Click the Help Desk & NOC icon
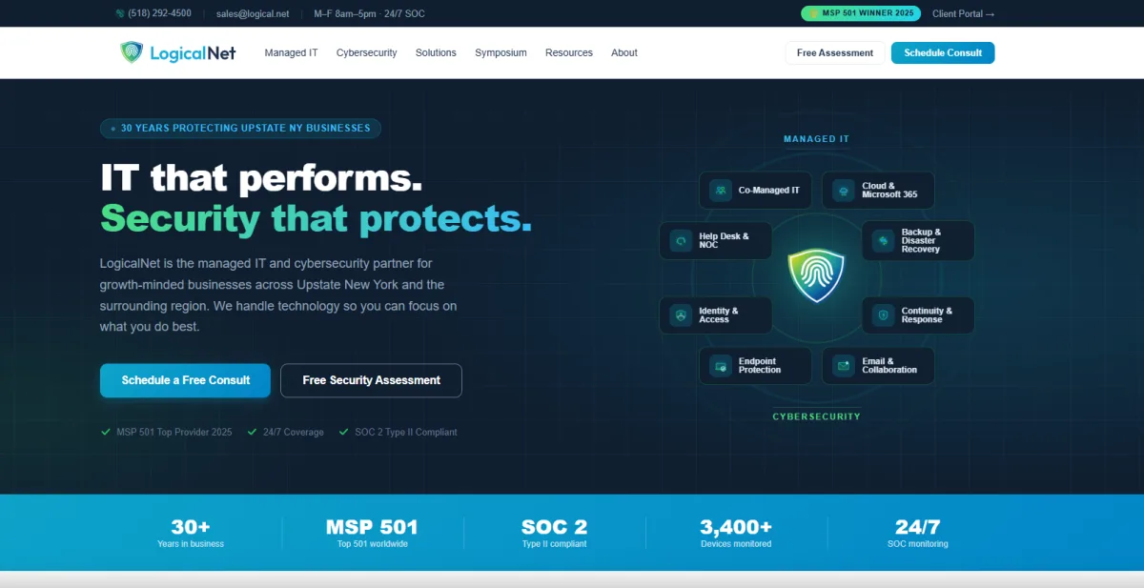This screenshot has width=1144, height=588. (x=681, y=240)
